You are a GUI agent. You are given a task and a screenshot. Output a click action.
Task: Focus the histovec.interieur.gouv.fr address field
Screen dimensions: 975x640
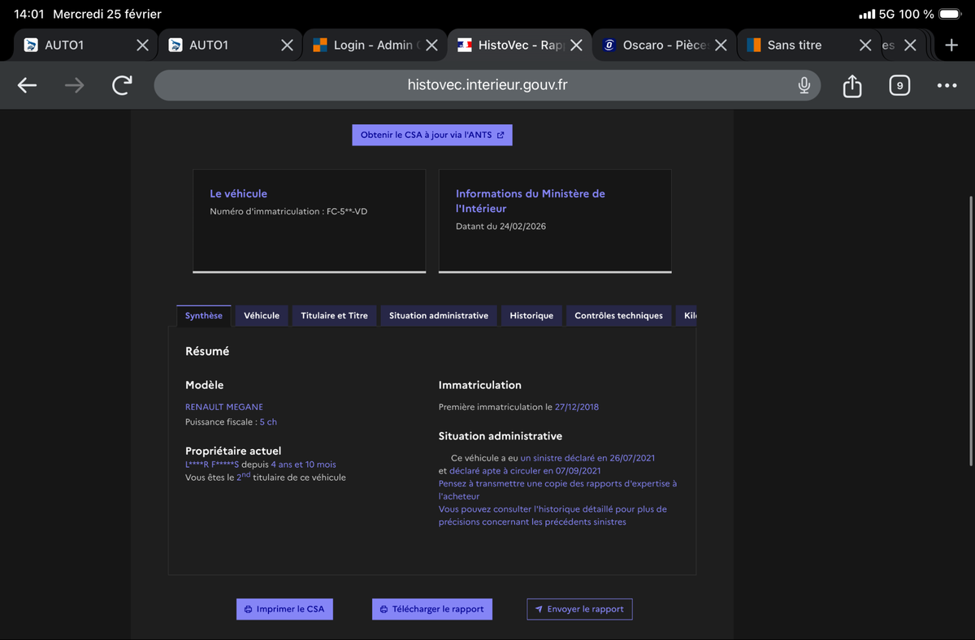(x=486, y=85)
